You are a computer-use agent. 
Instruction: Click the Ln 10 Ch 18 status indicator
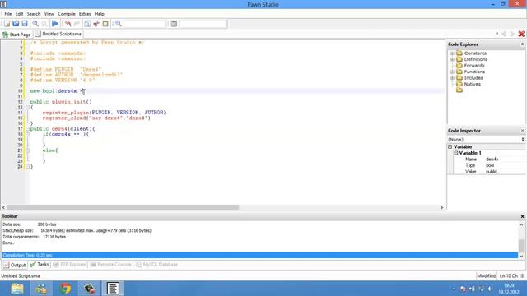click(x=511, y=276)
